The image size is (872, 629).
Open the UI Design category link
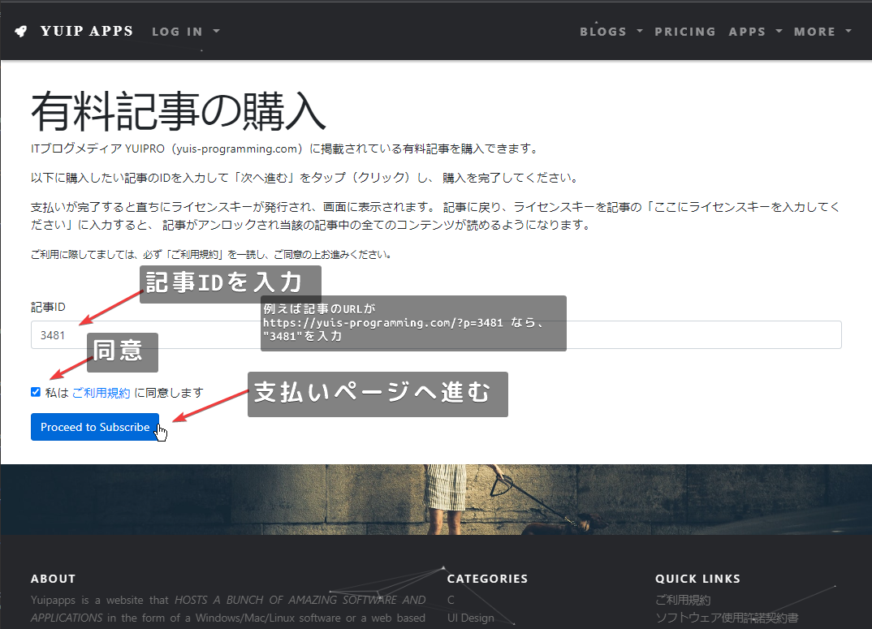(470, 618)
